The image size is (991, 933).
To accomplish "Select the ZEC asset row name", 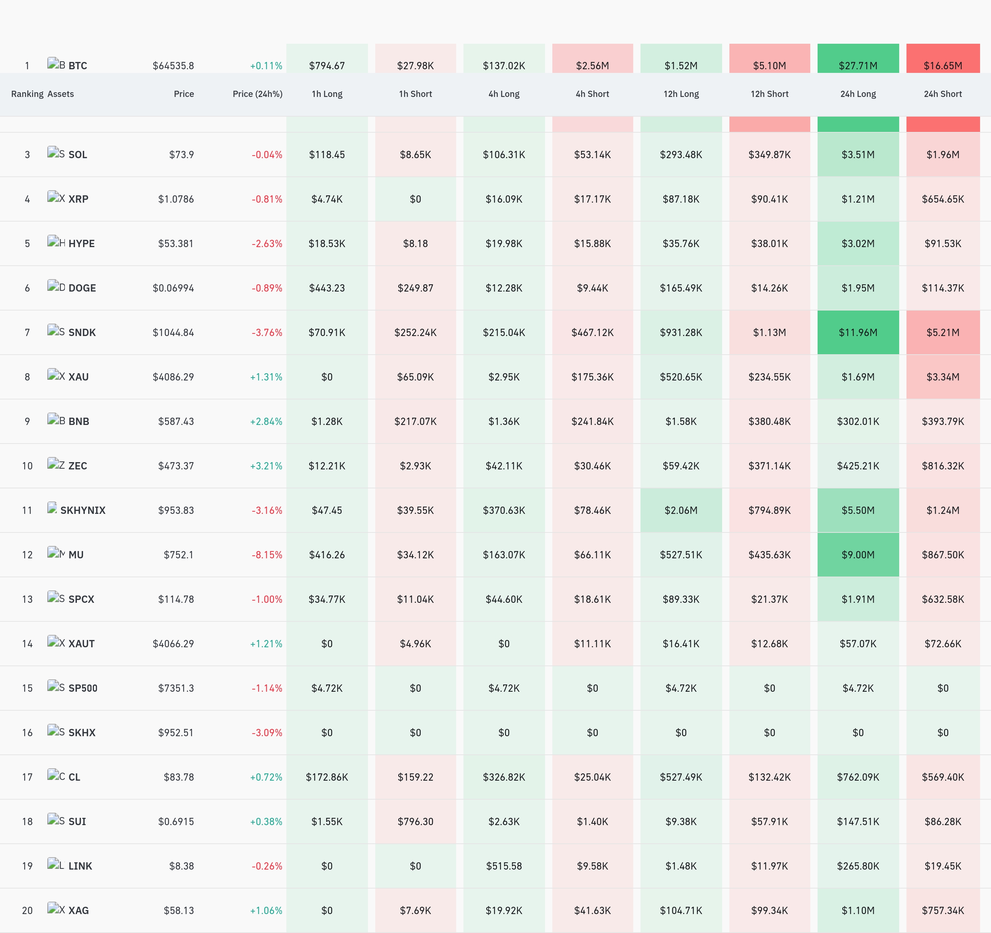I will [78, 466].
